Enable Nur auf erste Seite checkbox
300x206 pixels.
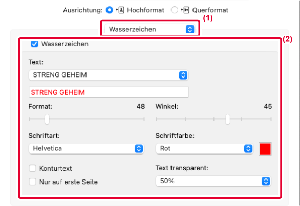(33, 182)
